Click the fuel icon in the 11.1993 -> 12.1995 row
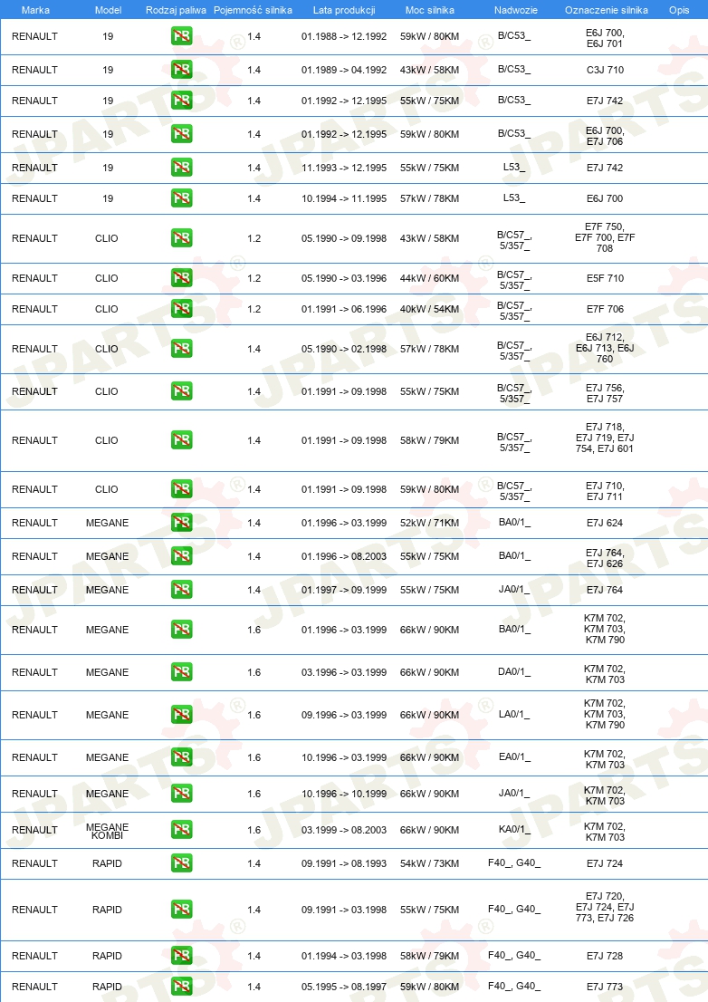This screenshot has height=1002, width=708. pos(182,168)
